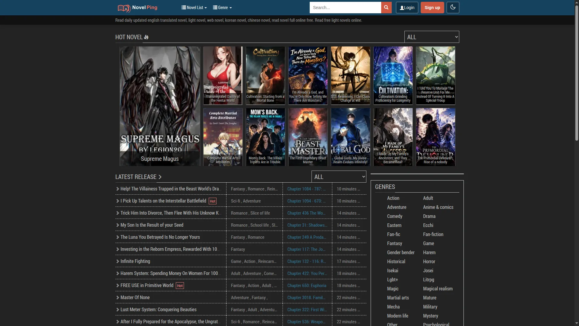Click Chapter 249 A Preda... link

(x=307, y=237)
